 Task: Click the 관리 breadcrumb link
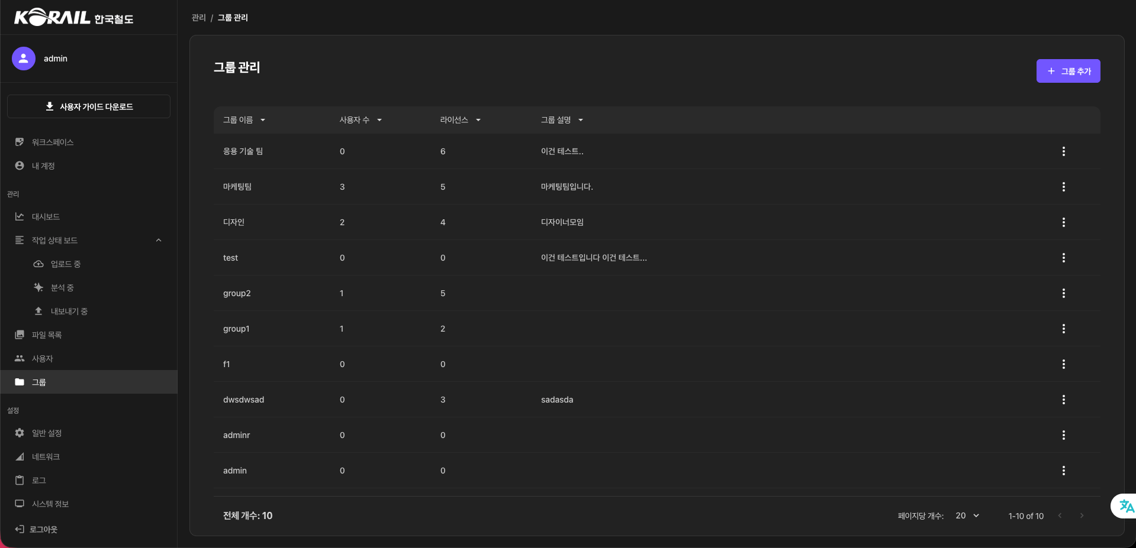coord(198,18)
